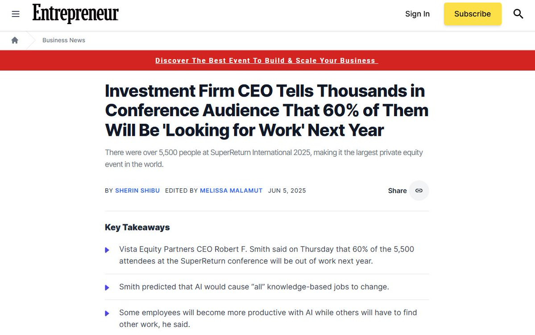
Task: Open the hamburger navigation menu
Action: click(x=16, y=14)
